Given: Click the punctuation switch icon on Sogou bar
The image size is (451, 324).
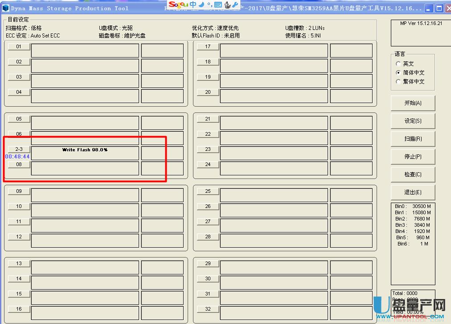Looking at the screenshot, I should tap(210, 5).
